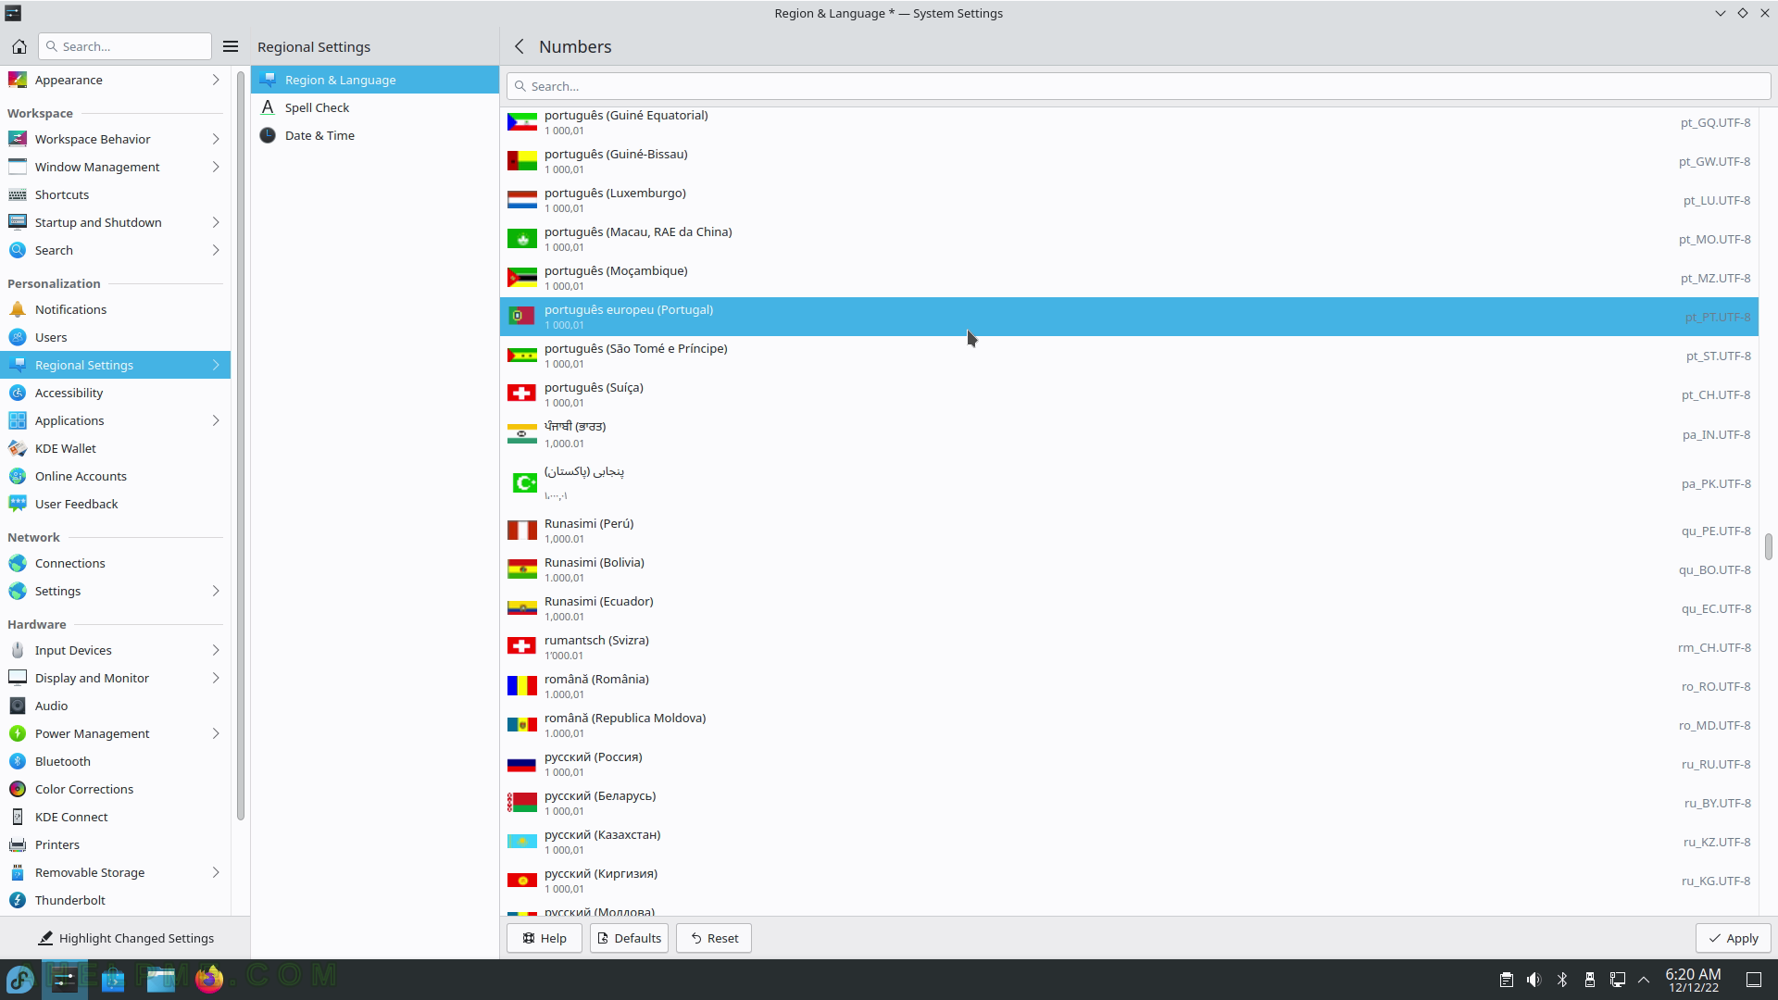Select Regional Settings in the sidebar
The image size is (1778, 1000).
(115, 365)
